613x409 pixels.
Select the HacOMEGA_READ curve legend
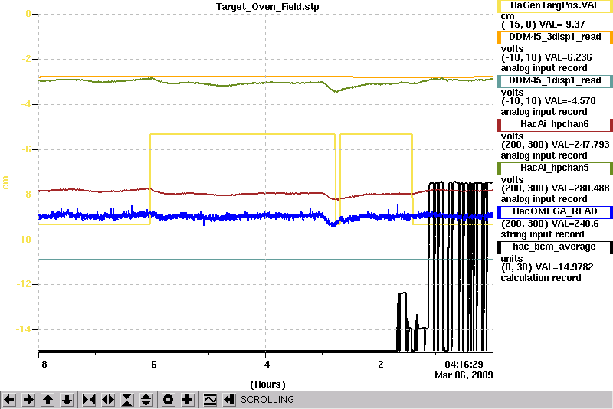click(x=555, y=212)
